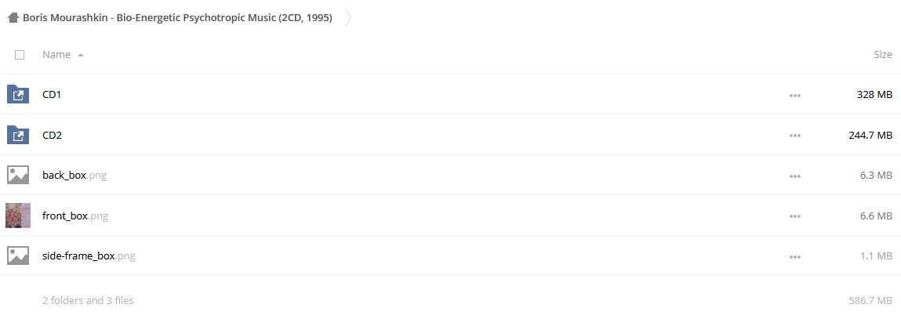
Task: Click the side-frame_box.png image placeholder icon
Action: (x=18, y=256)
